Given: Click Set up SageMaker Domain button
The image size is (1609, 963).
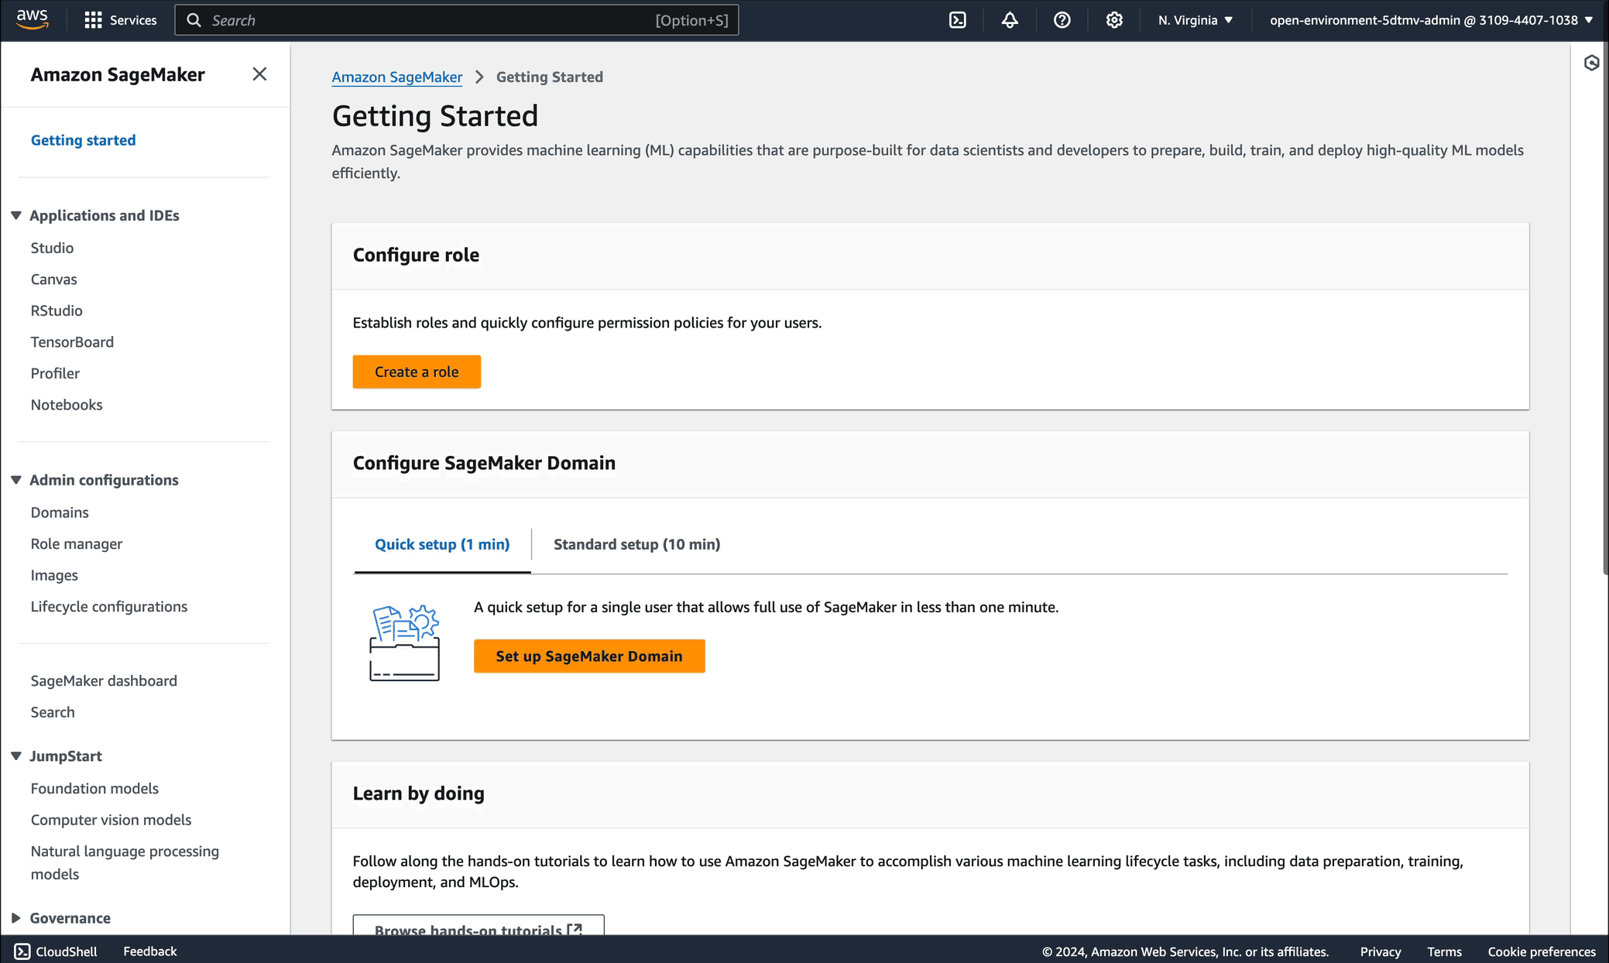Looking at the screenshot, I should tap(589, 656).
